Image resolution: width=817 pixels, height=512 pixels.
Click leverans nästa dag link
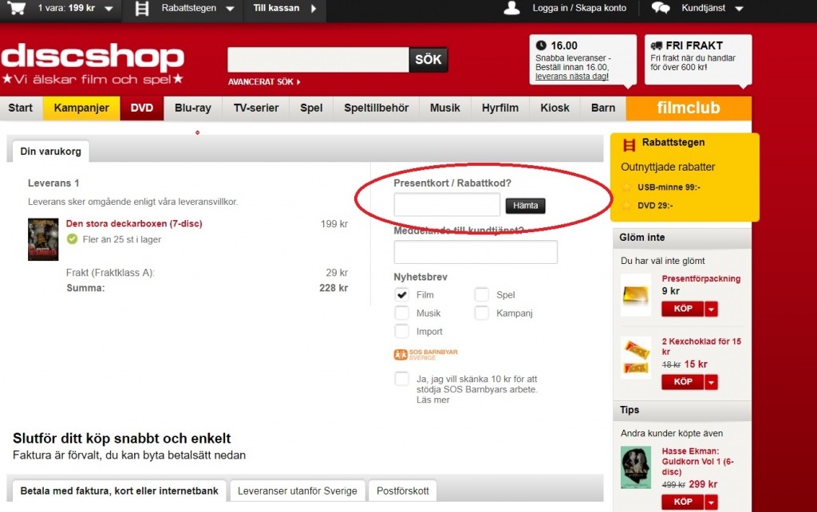click(x=571, y=76)
